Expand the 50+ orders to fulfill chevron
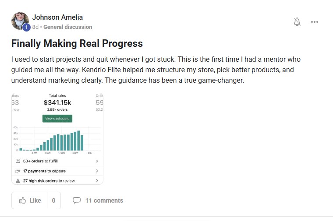Image resolution: width=333 pixels, height=221 pixels. coord(97,161)
